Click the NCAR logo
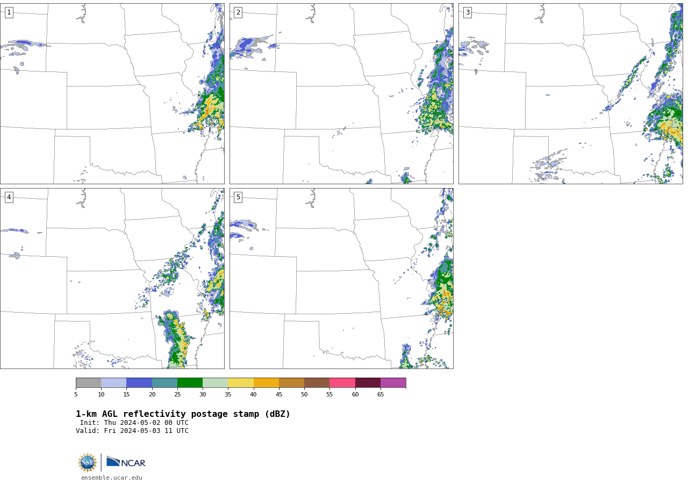This screenshot has height=484, width=688. point(126,462)
